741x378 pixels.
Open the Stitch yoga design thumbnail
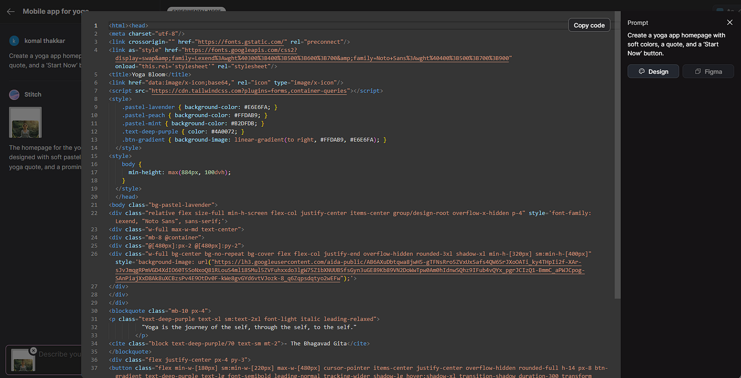click(25, 122)
